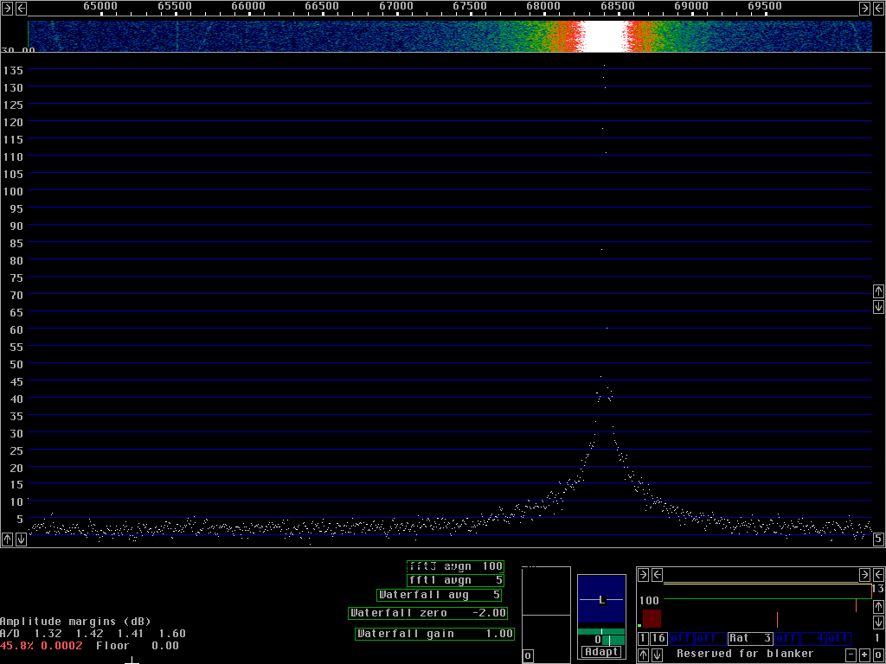The height and width of the screenshot is (664, 886).
Task: Click the left arrow at the blanker panel's top-right
Action: pos(878,575)
